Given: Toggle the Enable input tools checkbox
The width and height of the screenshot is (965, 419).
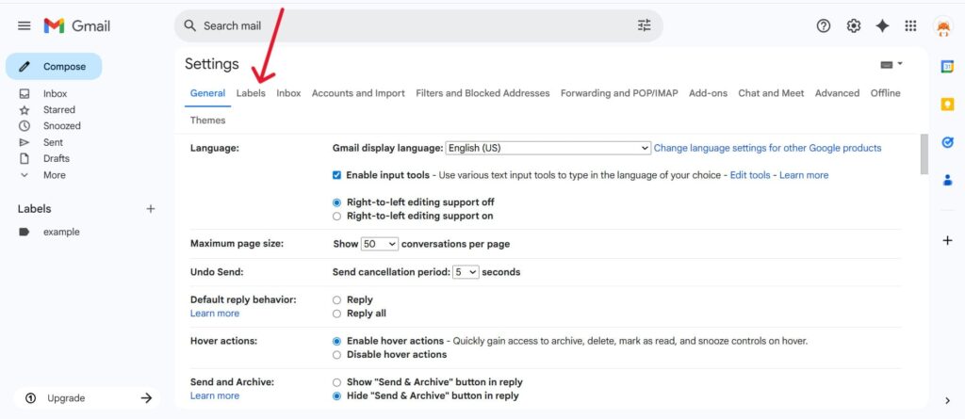Looking at the screenshot, I should pyautogui.click(x=337, y=175).
